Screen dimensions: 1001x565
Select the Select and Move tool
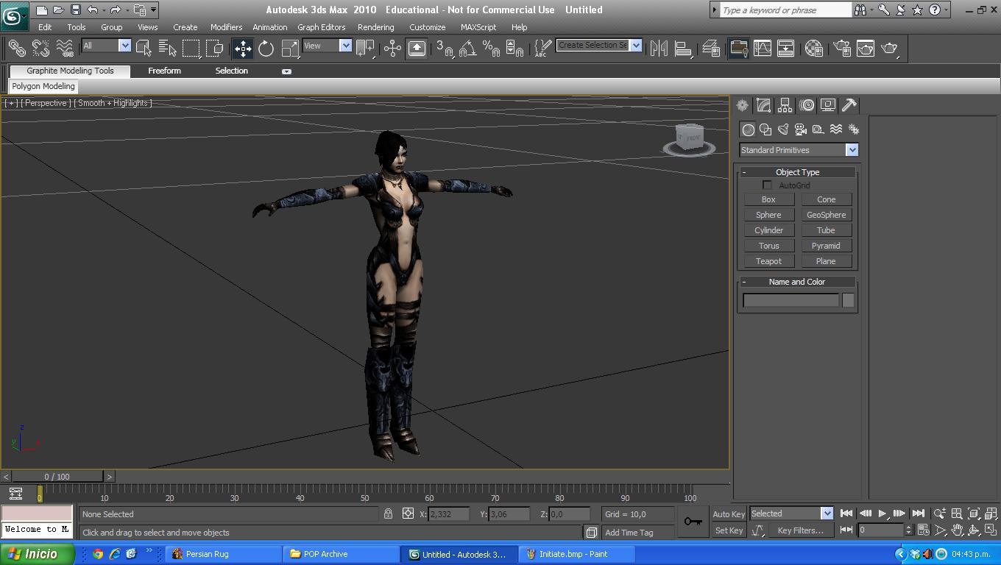(x=243, y=49)
